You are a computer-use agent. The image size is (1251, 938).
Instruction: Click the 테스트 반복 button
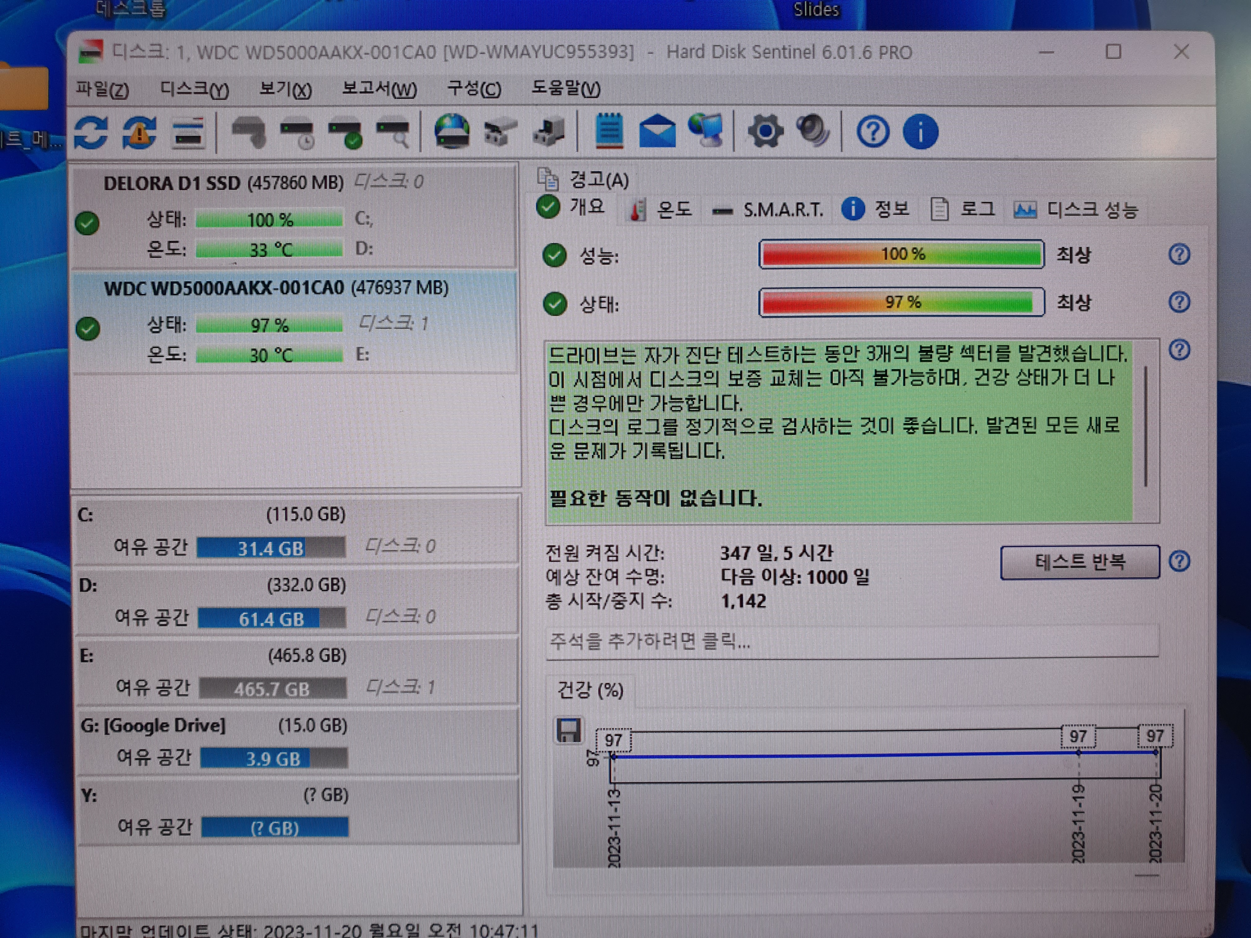[x=1080, y=562]
